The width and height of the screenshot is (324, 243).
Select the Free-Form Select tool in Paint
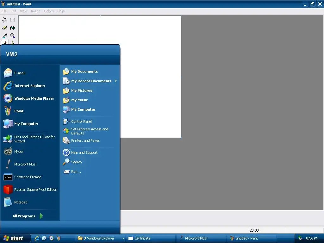pos(5,20)
